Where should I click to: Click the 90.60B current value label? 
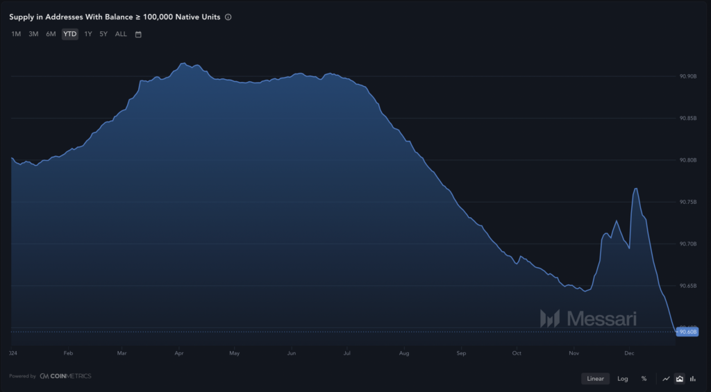pos(687,332)
